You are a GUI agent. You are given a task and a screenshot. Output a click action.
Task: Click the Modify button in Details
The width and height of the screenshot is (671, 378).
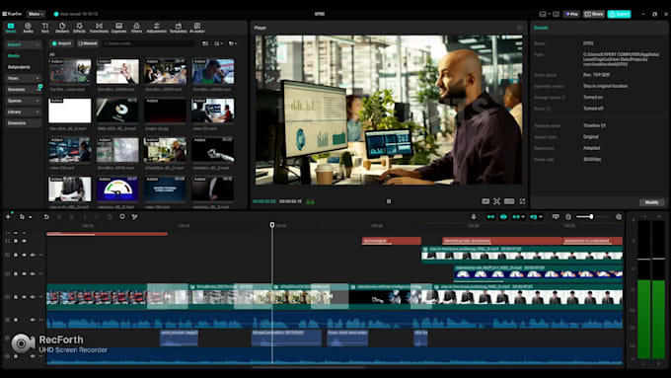(x=651, y=202)
